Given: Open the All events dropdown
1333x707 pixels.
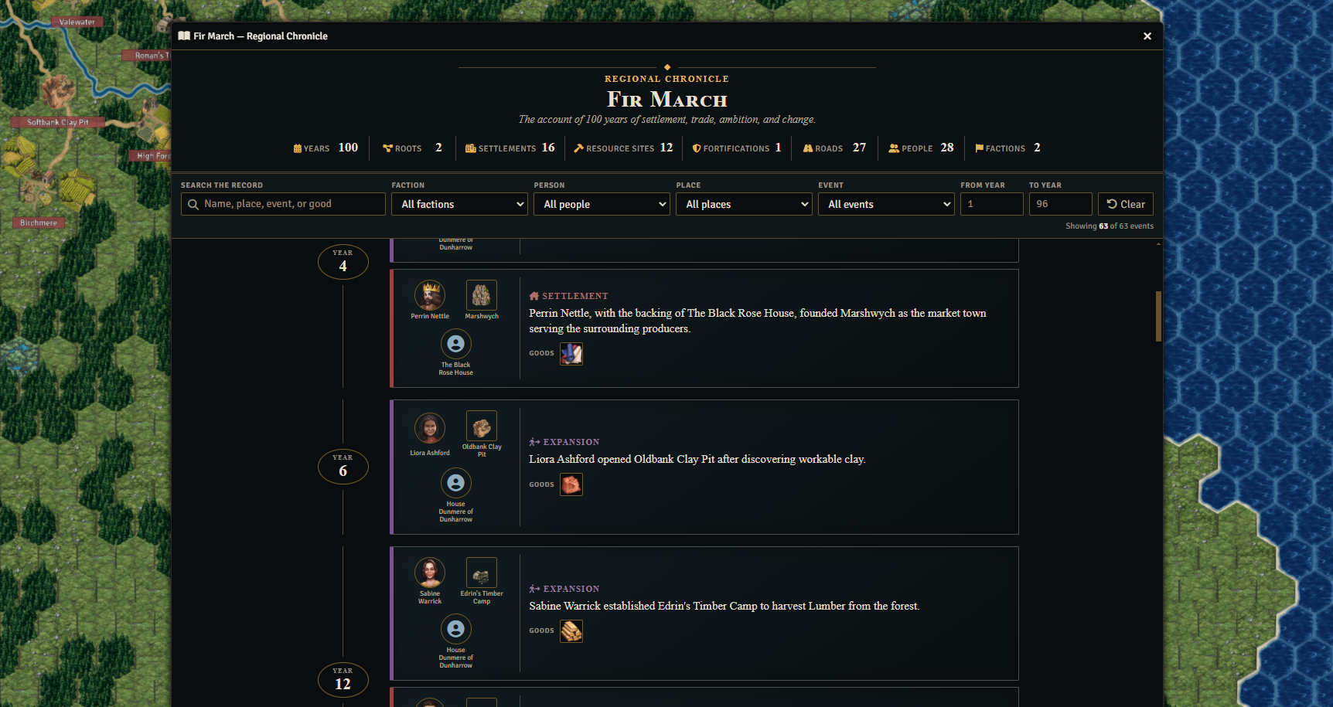Looking at the screenshot, I should click(x=886, y=204).
